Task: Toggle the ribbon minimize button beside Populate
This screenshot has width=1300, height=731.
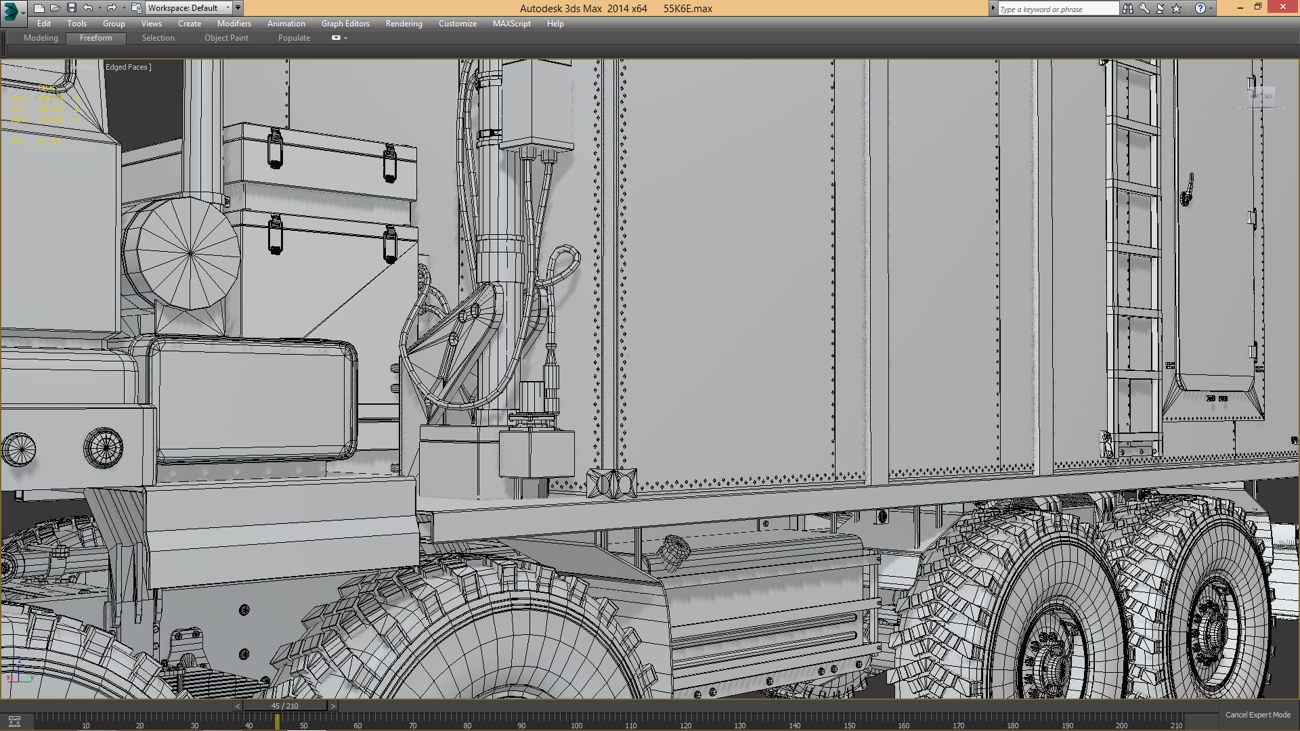Action: (x=337, y=38)
